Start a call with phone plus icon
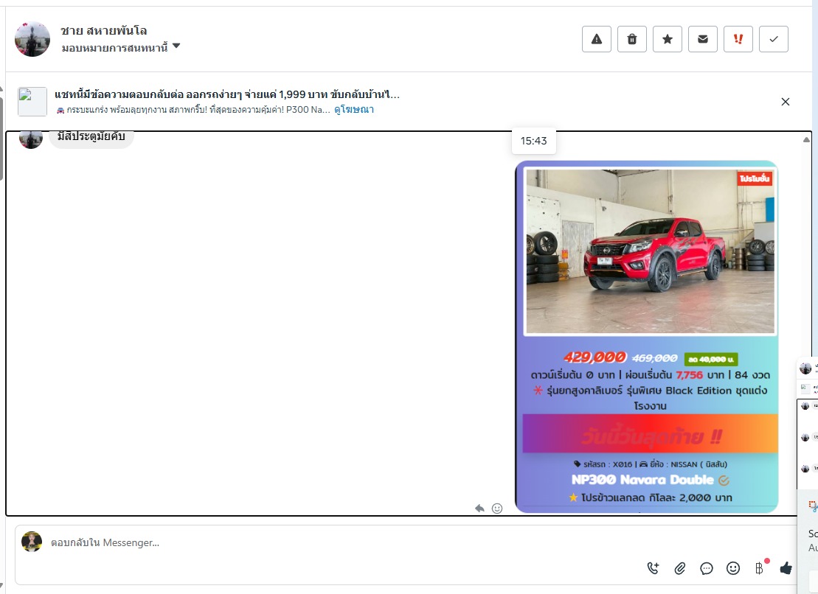The height and width of the screenshot is (594, 818). point(654,568)
